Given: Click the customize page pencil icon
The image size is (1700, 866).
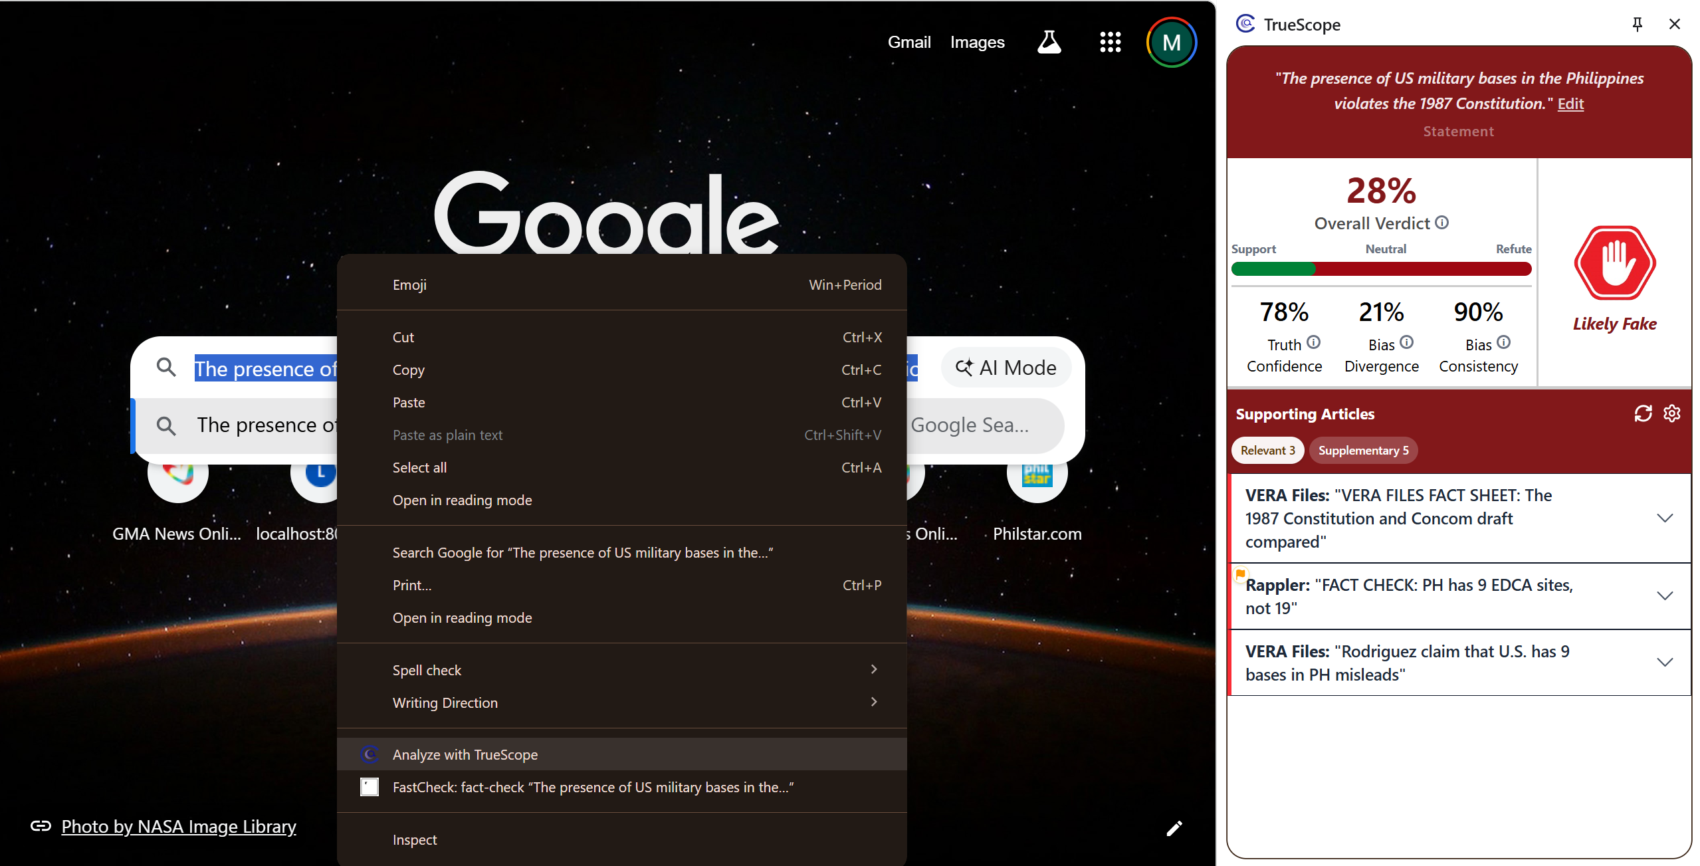Looking at the screenshot, I should 1174,828.
